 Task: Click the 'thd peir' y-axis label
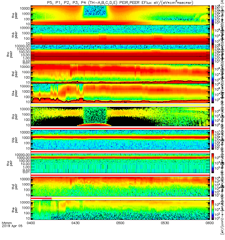[x=15, y=187]
